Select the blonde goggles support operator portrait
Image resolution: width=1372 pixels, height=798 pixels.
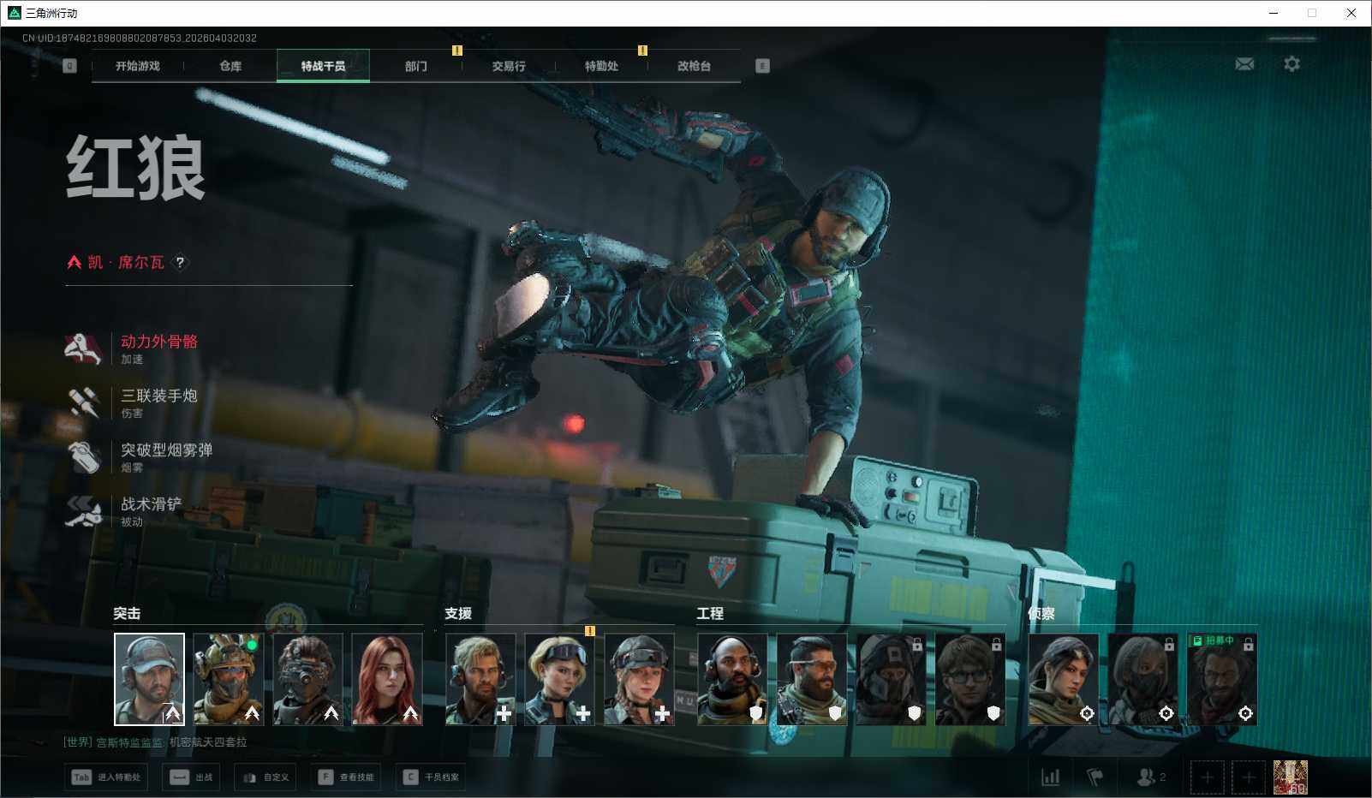559,679
